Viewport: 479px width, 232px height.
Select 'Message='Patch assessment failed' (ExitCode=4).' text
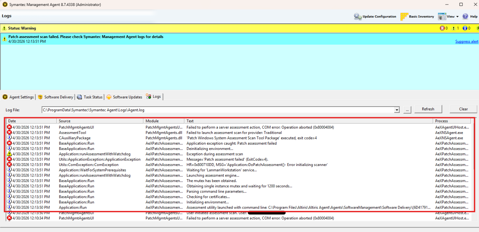[x=227, y=159]
